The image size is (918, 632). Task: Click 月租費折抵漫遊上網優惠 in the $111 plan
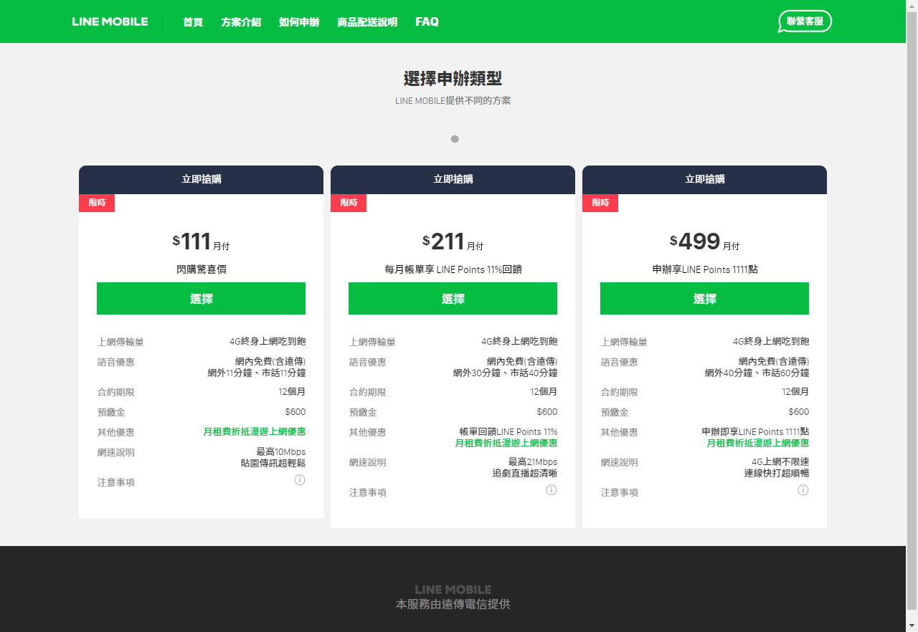pos(255,432)
